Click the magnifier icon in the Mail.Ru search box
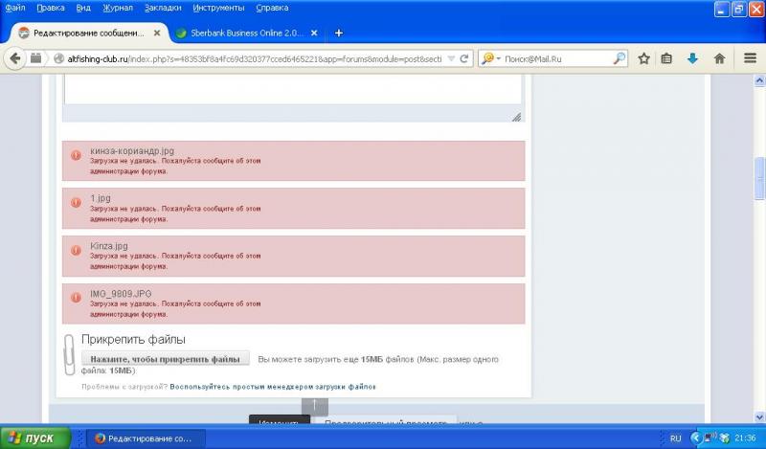The height and width of the screenshot is (449, 766). tap(619, 57)
